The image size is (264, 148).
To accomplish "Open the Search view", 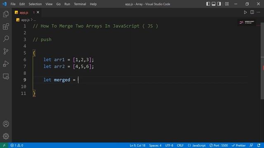I will 6,39.
